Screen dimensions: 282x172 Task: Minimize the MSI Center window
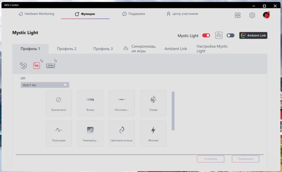[x=254, y=6]
